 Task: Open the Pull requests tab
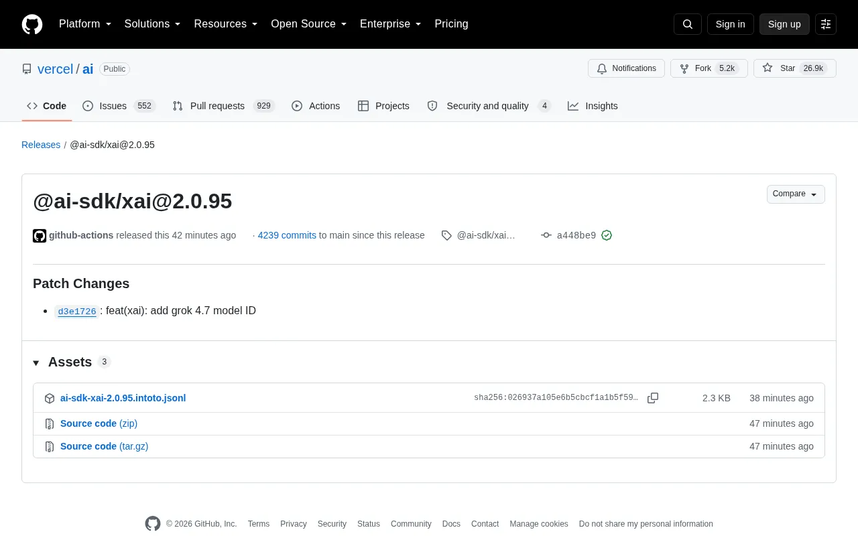[x=223, y=106]
